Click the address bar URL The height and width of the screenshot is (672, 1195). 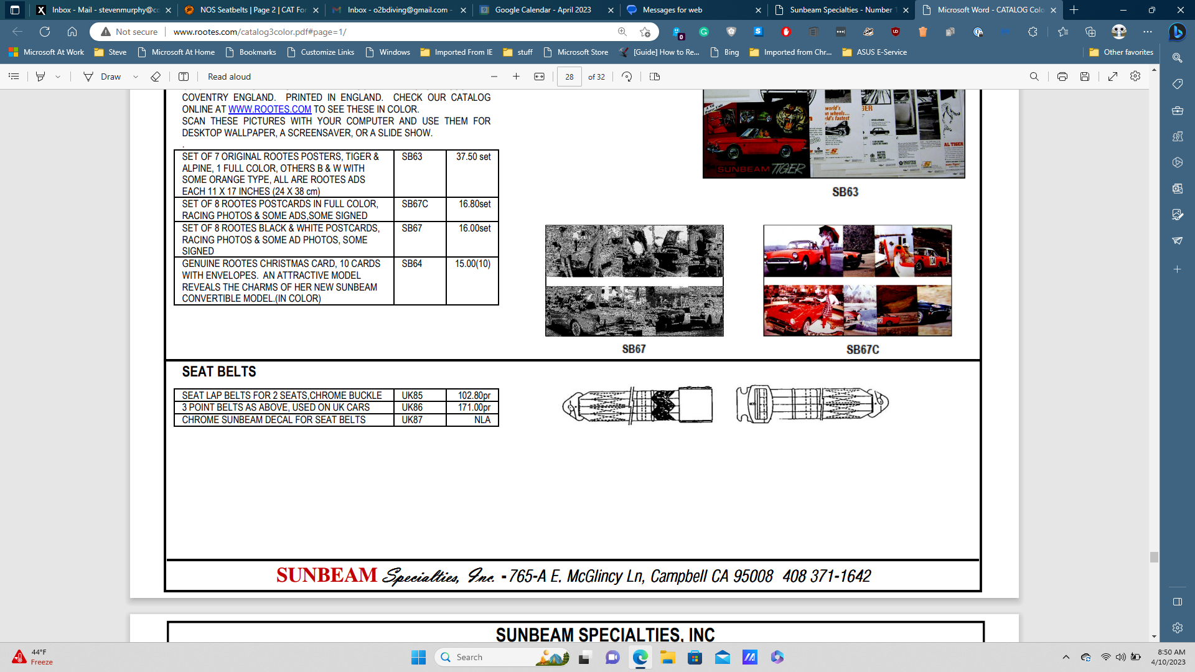coord(260,32)
